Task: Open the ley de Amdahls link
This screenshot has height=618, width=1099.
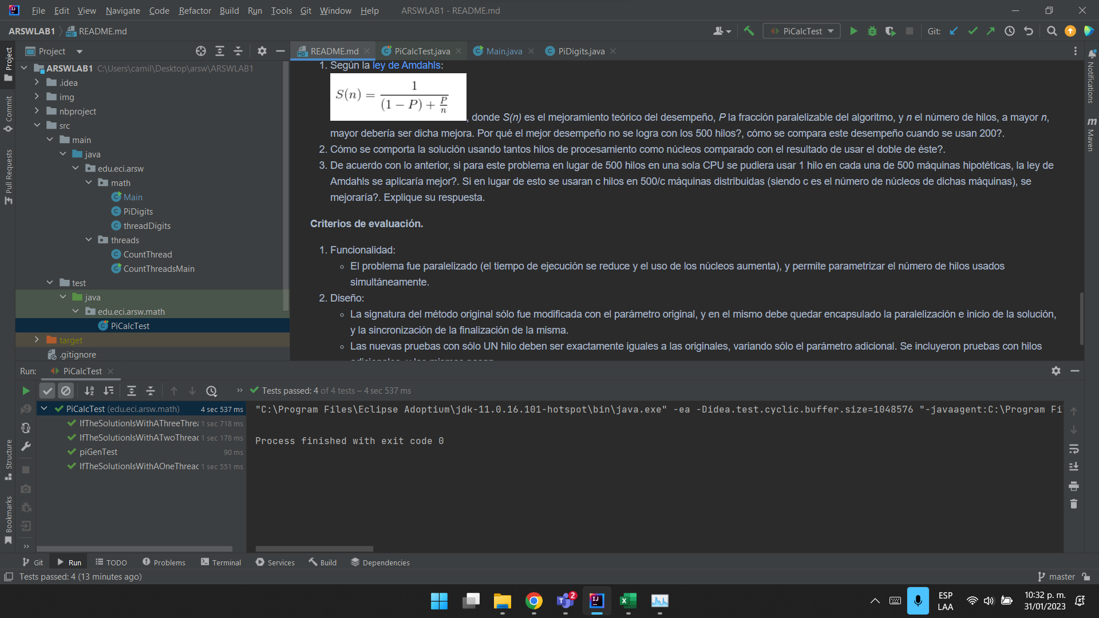Action: (406, 65)
